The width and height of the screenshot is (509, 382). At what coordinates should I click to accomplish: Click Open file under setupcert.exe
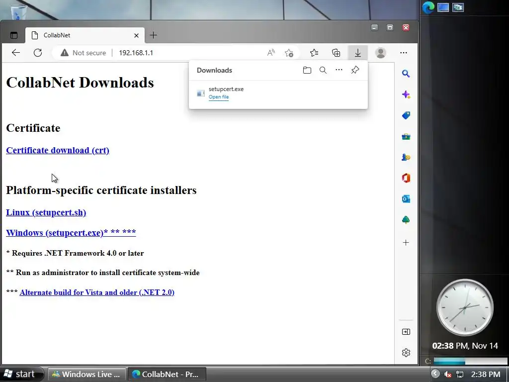pyautogui.click(x=219, y=97)
